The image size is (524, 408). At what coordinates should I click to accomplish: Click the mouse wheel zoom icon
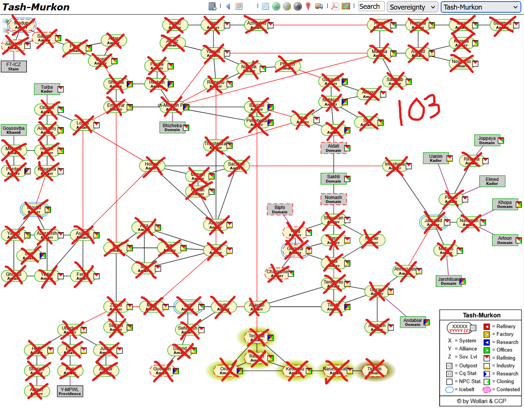pos(6,41)
